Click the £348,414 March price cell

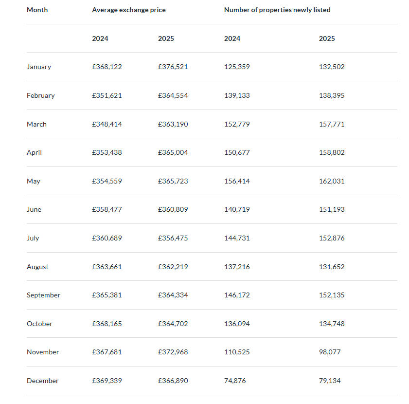click(x=107, y=124)
